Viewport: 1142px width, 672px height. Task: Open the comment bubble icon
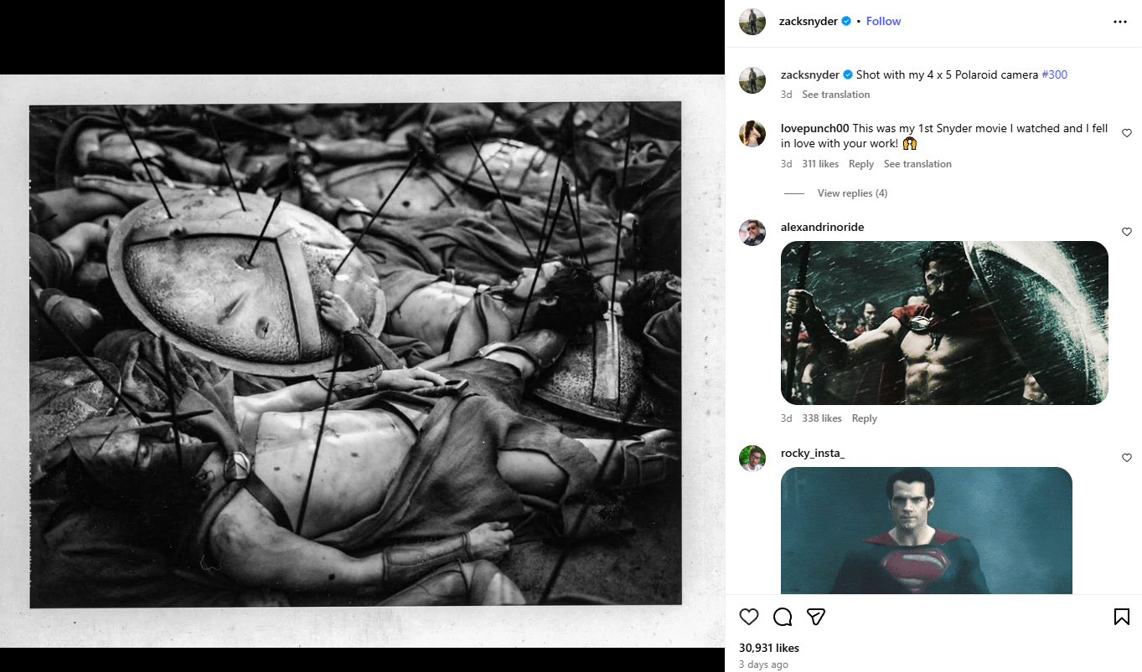coord(783,617)
